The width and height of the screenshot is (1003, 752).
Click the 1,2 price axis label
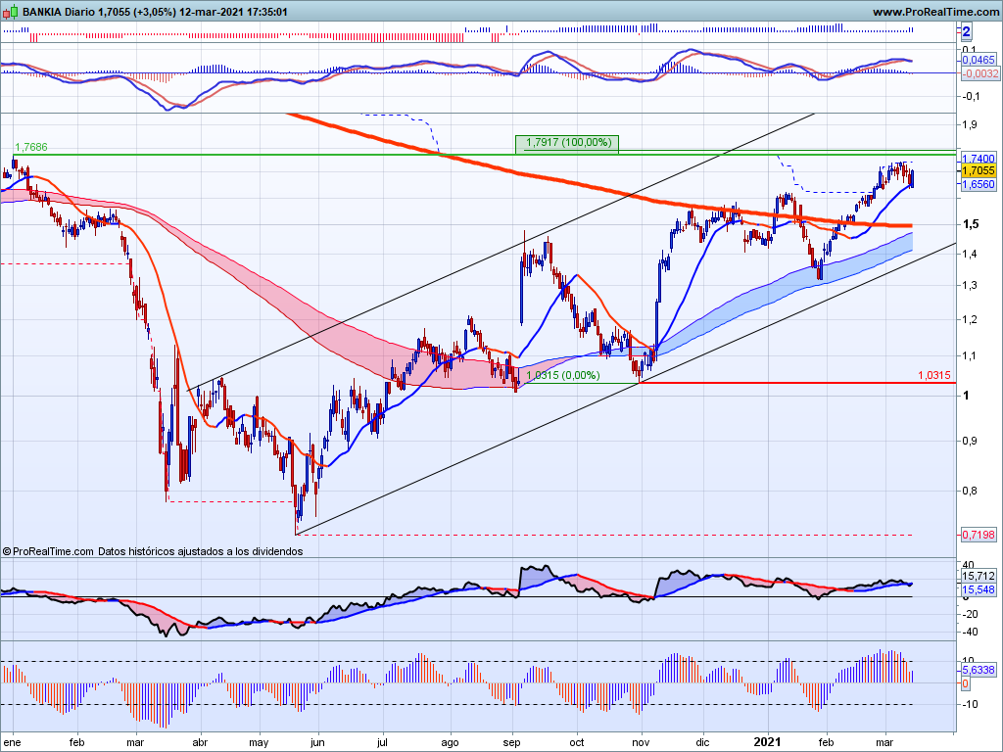[970, 320]
